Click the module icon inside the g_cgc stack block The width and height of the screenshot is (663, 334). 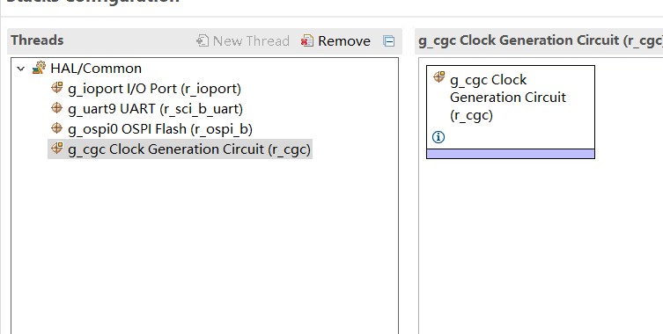[439, 76]
